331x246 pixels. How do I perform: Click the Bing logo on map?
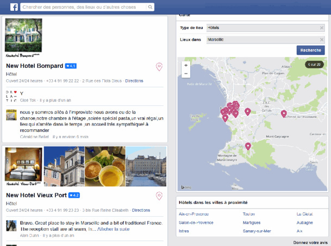pyautogui.click(x=186, y=187)
